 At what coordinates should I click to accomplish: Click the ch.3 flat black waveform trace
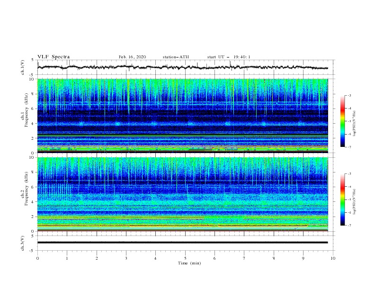(x=183, y=243)
